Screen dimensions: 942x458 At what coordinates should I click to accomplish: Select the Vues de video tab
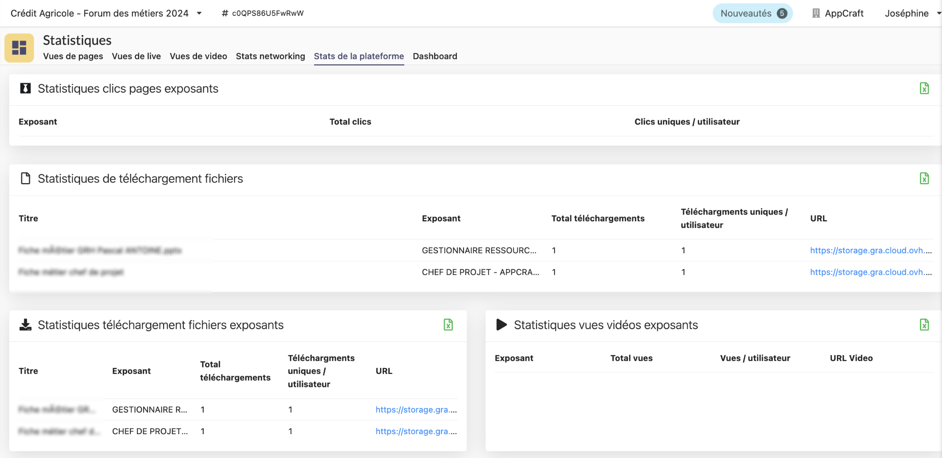click(198, 56)
